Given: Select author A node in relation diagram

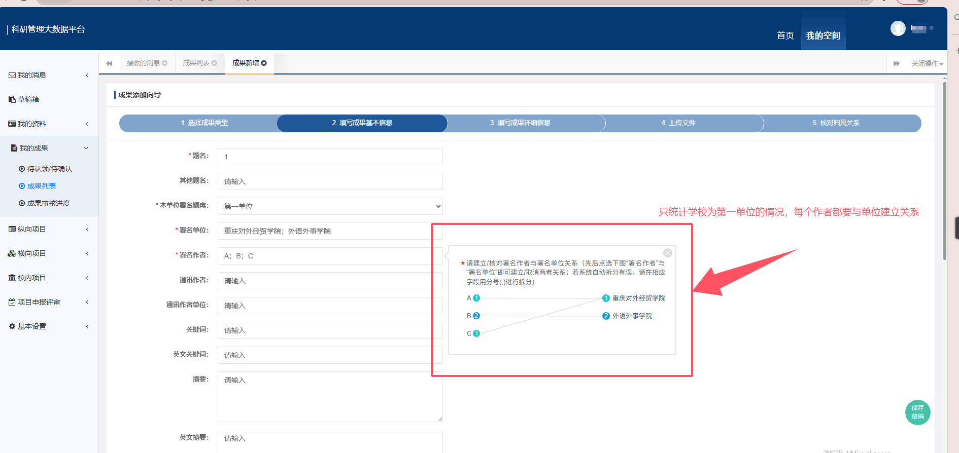Looking at the screenshot, I should tap(476, 298).
